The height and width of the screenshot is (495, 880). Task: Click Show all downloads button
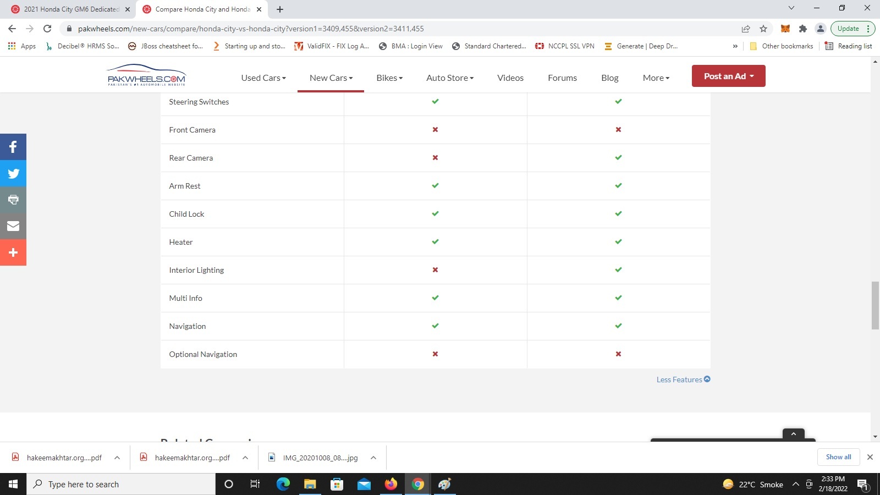[838, 457]
